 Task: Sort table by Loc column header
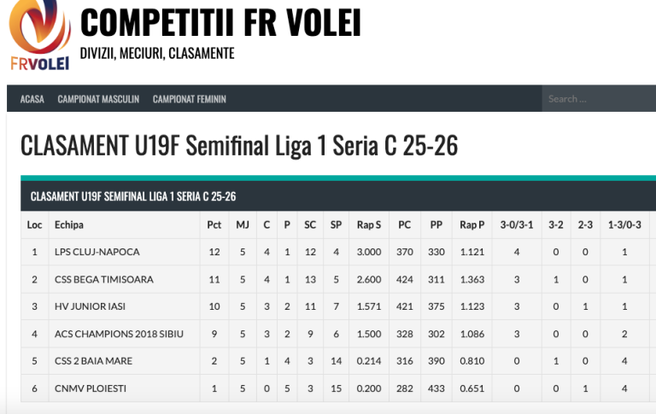(34, 225)
